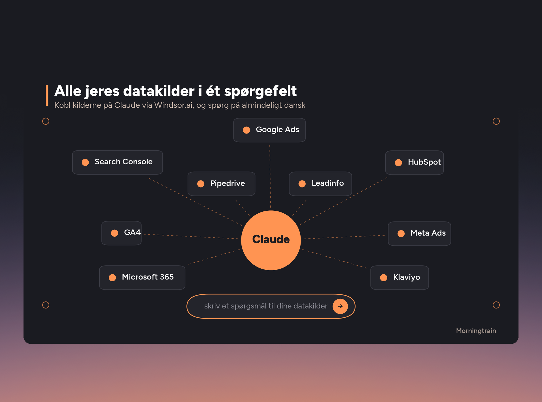Image resolution: width=542 pixels, height=402 pixels.
Task: Click the orange dot beside Google Ads
Action: pos(246,130)
